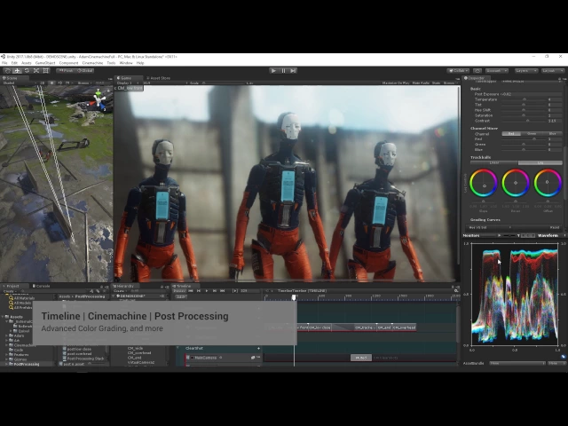Open the Layers dropdown

tap(525, 71)
